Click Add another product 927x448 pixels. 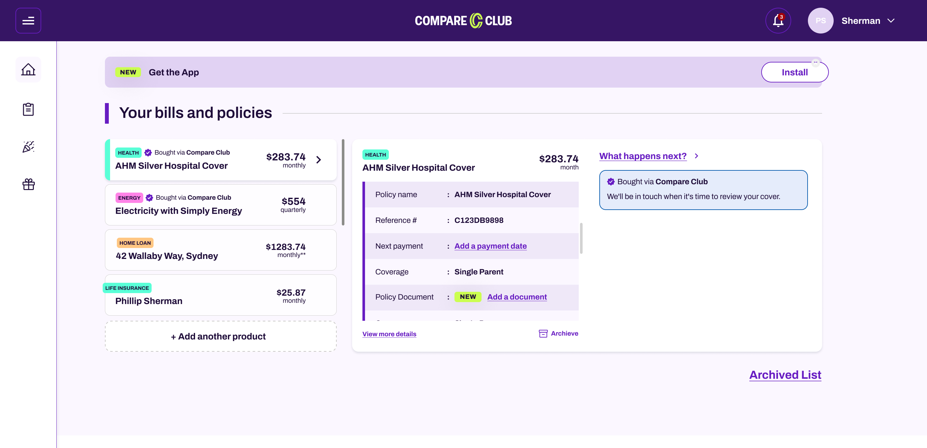tap(220, 336)
